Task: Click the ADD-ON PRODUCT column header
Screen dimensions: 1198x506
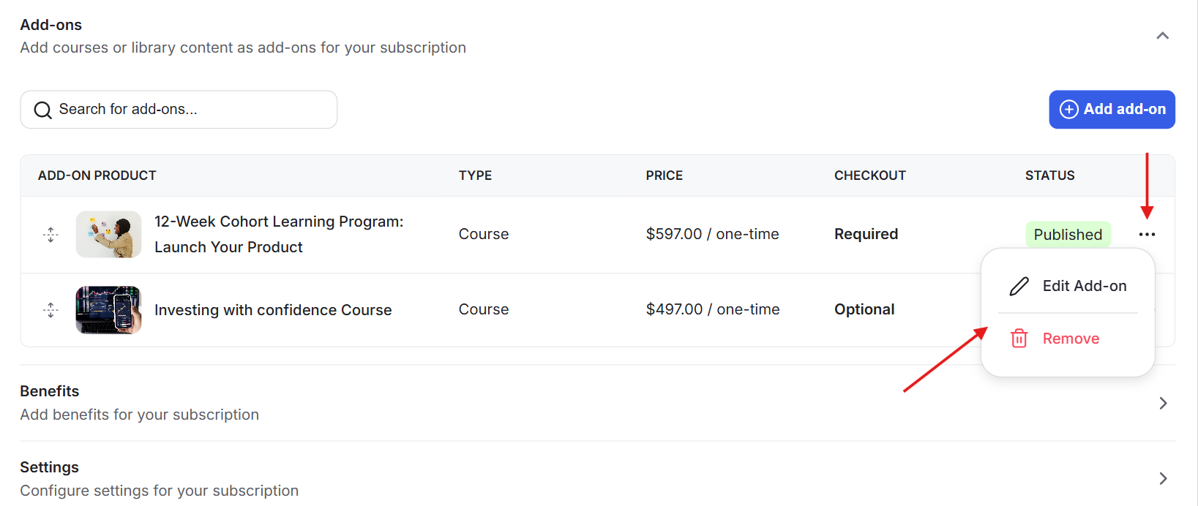Action: click(97, 175)
